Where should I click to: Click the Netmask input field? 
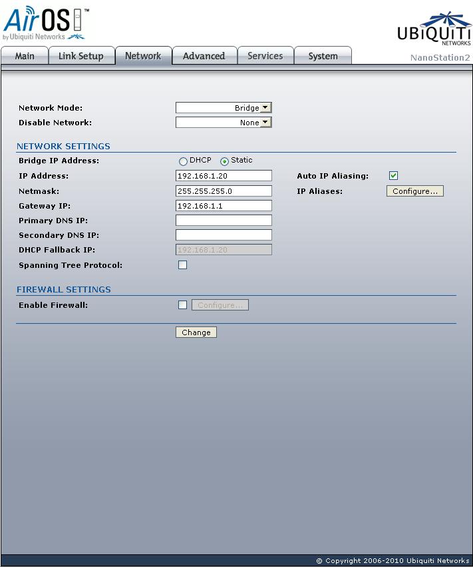(x=224, y=191)
